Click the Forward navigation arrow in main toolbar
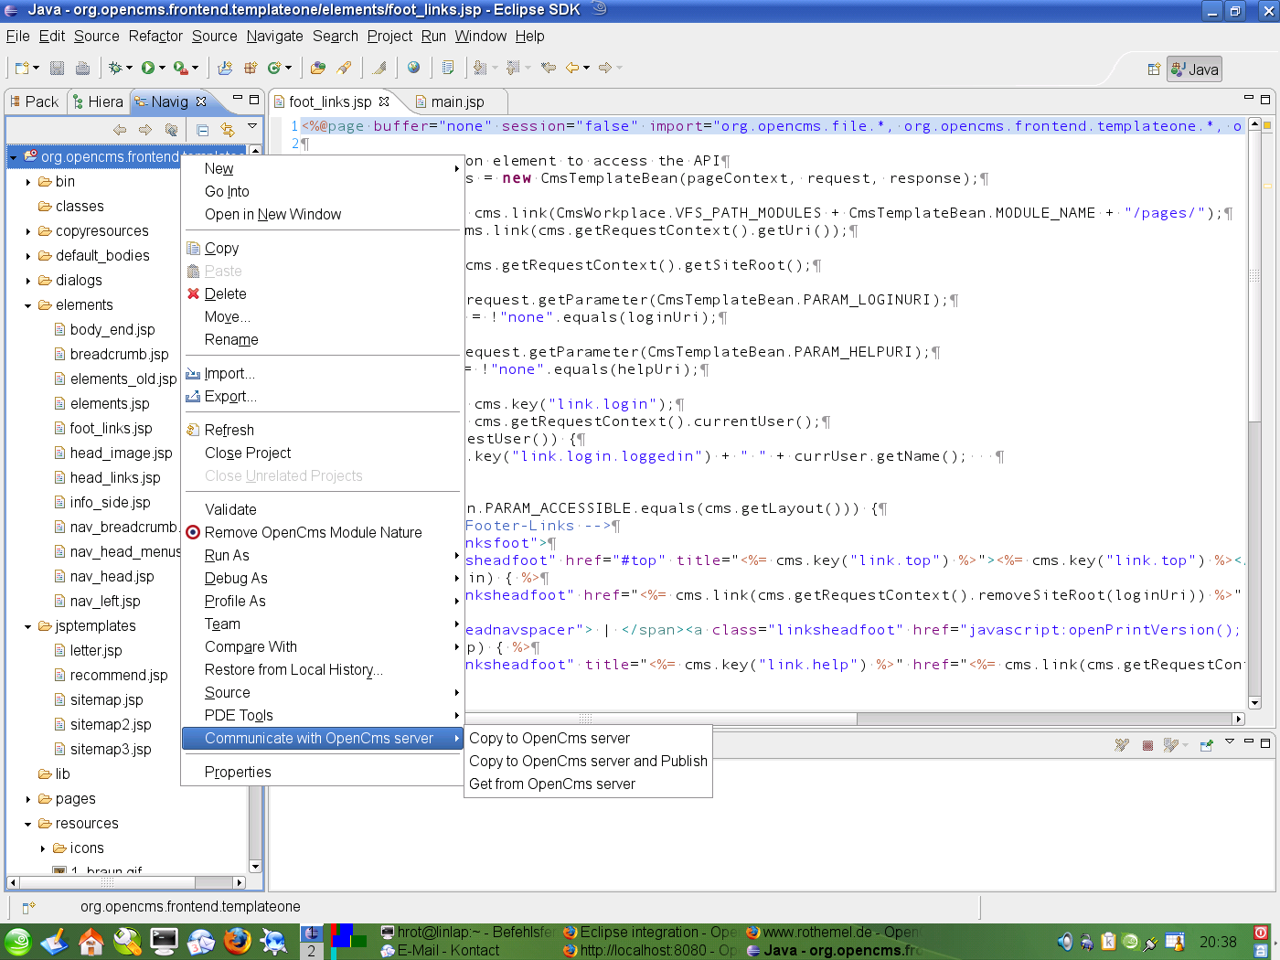This screenshot has width=1280, height=960. (605, 68)
